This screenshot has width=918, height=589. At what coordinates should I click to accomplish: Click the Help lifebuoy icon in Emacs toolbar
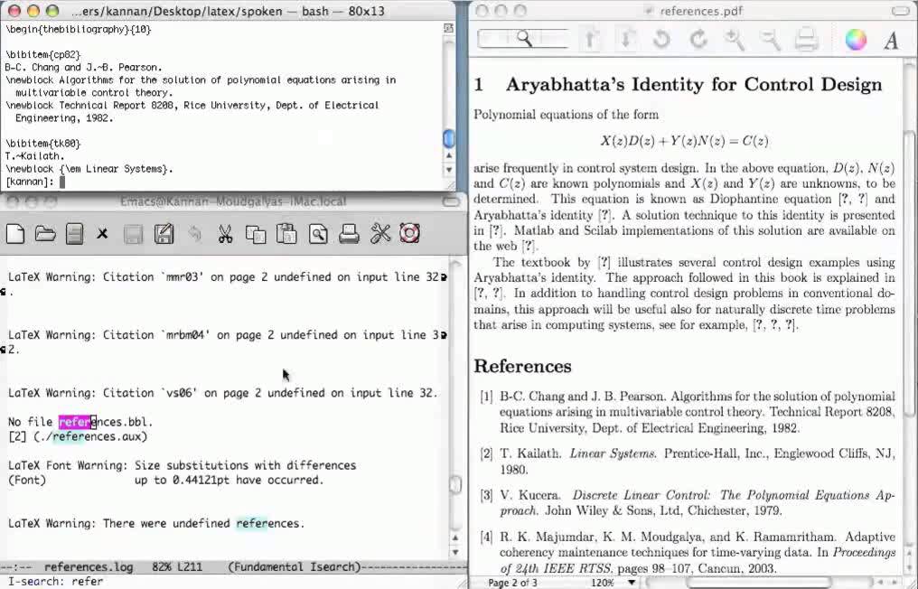click(410, 234)
